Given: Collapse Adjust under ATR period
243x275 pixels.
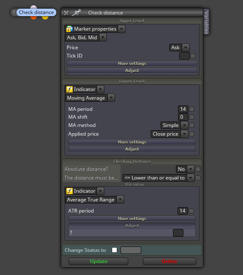Looking at the screenshot, I should point(132,225).
